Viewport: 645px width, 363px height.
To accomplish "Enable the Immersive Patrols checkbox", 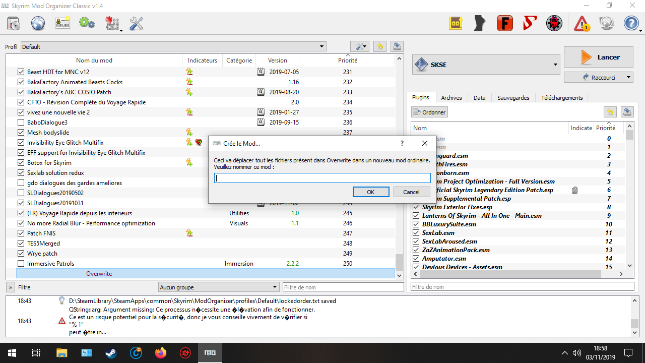I will pos(21,264).
